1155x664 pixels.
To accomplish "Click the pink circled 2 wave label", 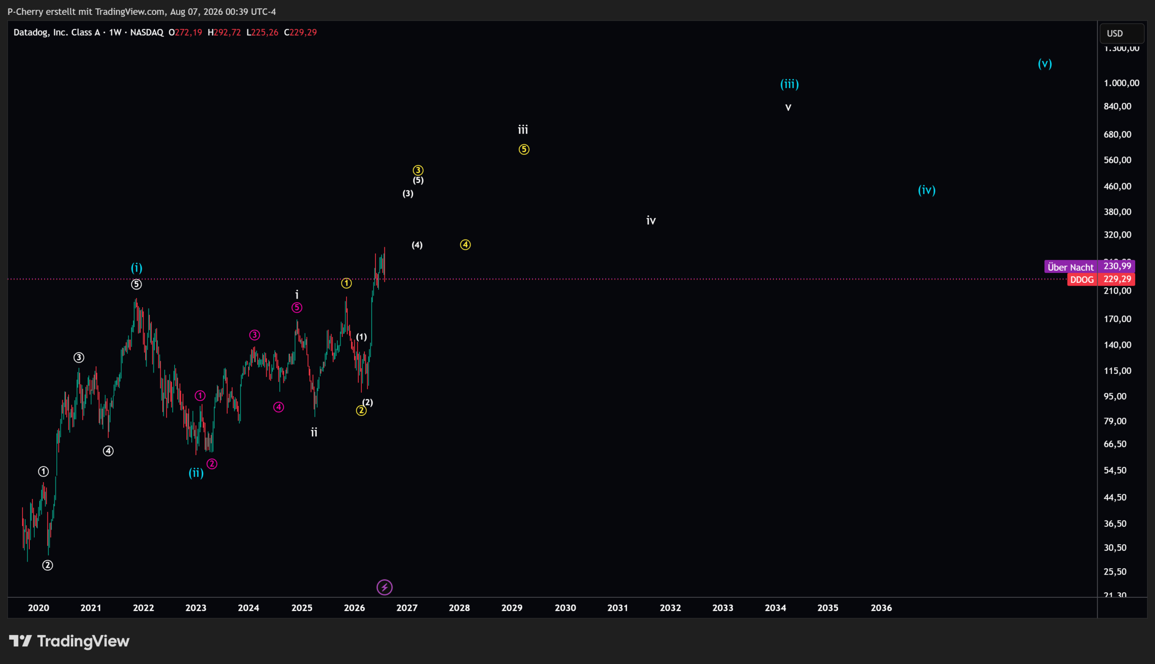I will [212, 464].
